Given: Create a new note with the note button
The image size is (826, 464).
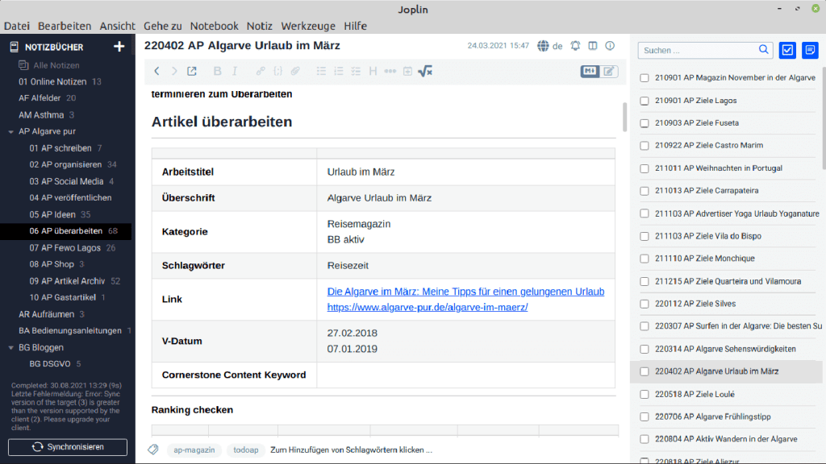Looking at the screenshot, I should click(x=810, y=50).
